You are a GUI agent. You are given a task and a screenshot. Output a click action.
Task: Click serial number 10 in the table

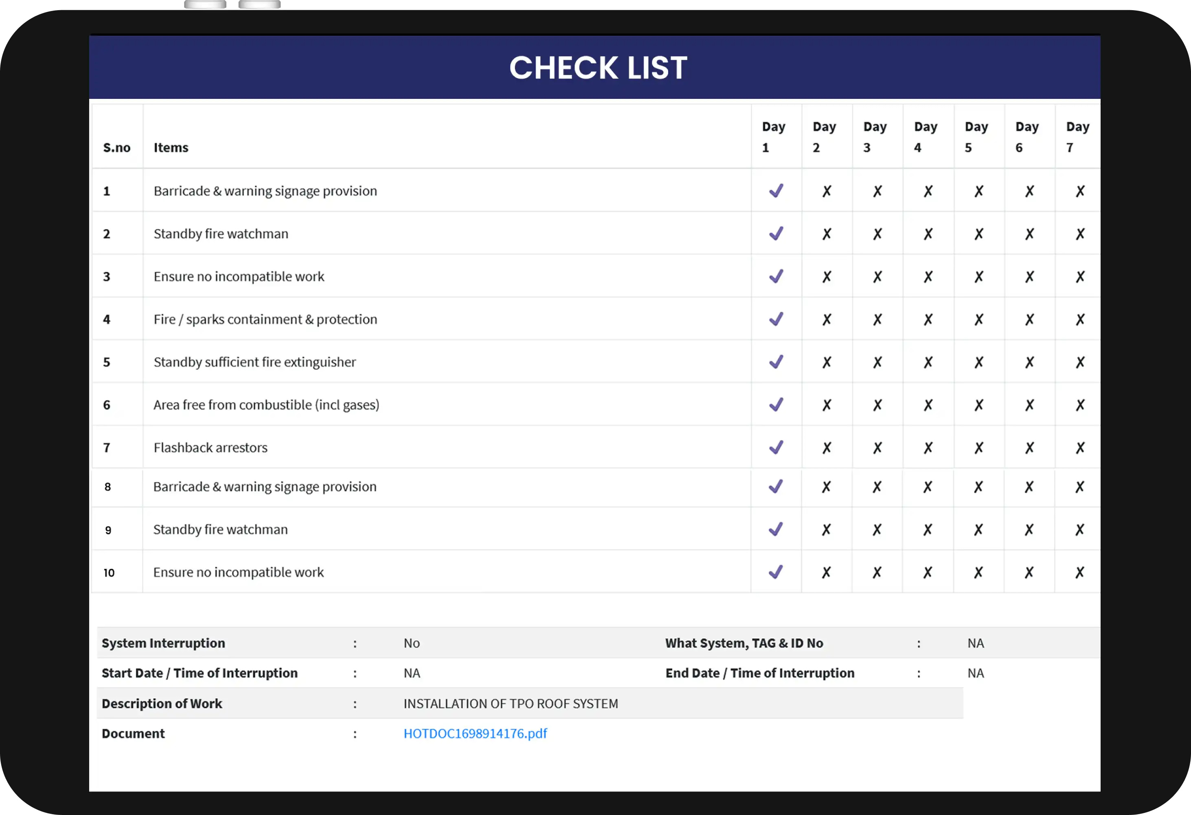(x=109, y=573)
